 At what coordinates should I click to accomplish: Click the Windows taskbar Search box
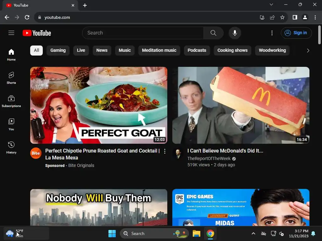(x=154, y=233)
